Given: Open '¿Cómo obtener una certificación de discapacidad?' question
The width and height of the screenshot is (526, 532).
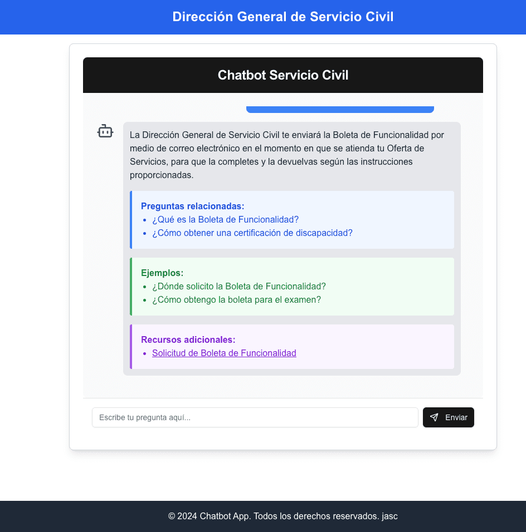Looking at the screenshot, I should pos(252,233).
